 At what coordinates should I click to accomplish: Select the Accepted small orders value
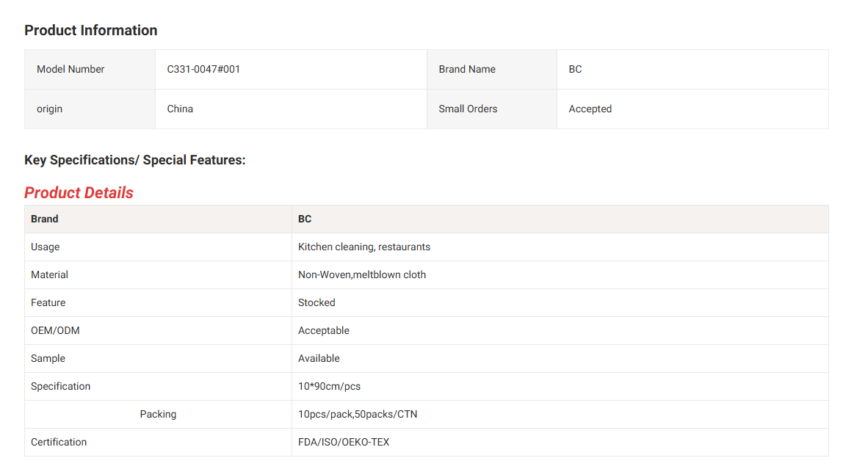[590, 109]
